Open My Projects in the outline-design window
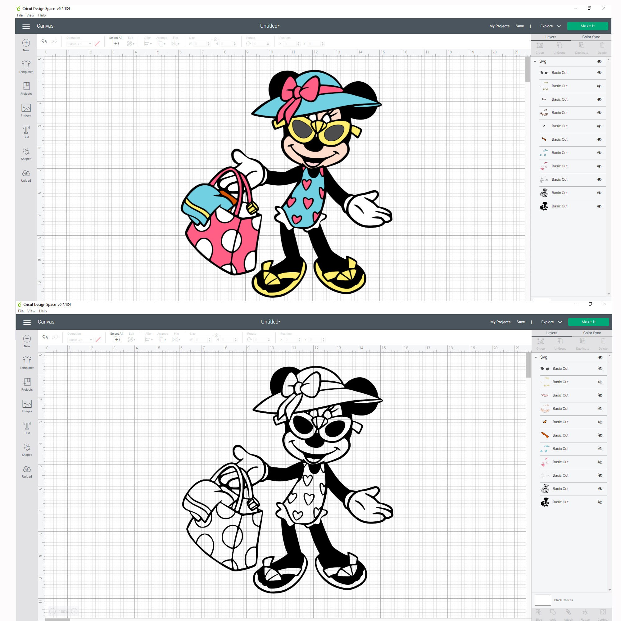The height and width of the screenshot is (621, 621). [x=501, y=322]
